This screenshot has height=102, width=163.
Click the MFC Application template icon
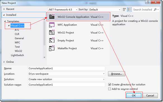(52, 25)
